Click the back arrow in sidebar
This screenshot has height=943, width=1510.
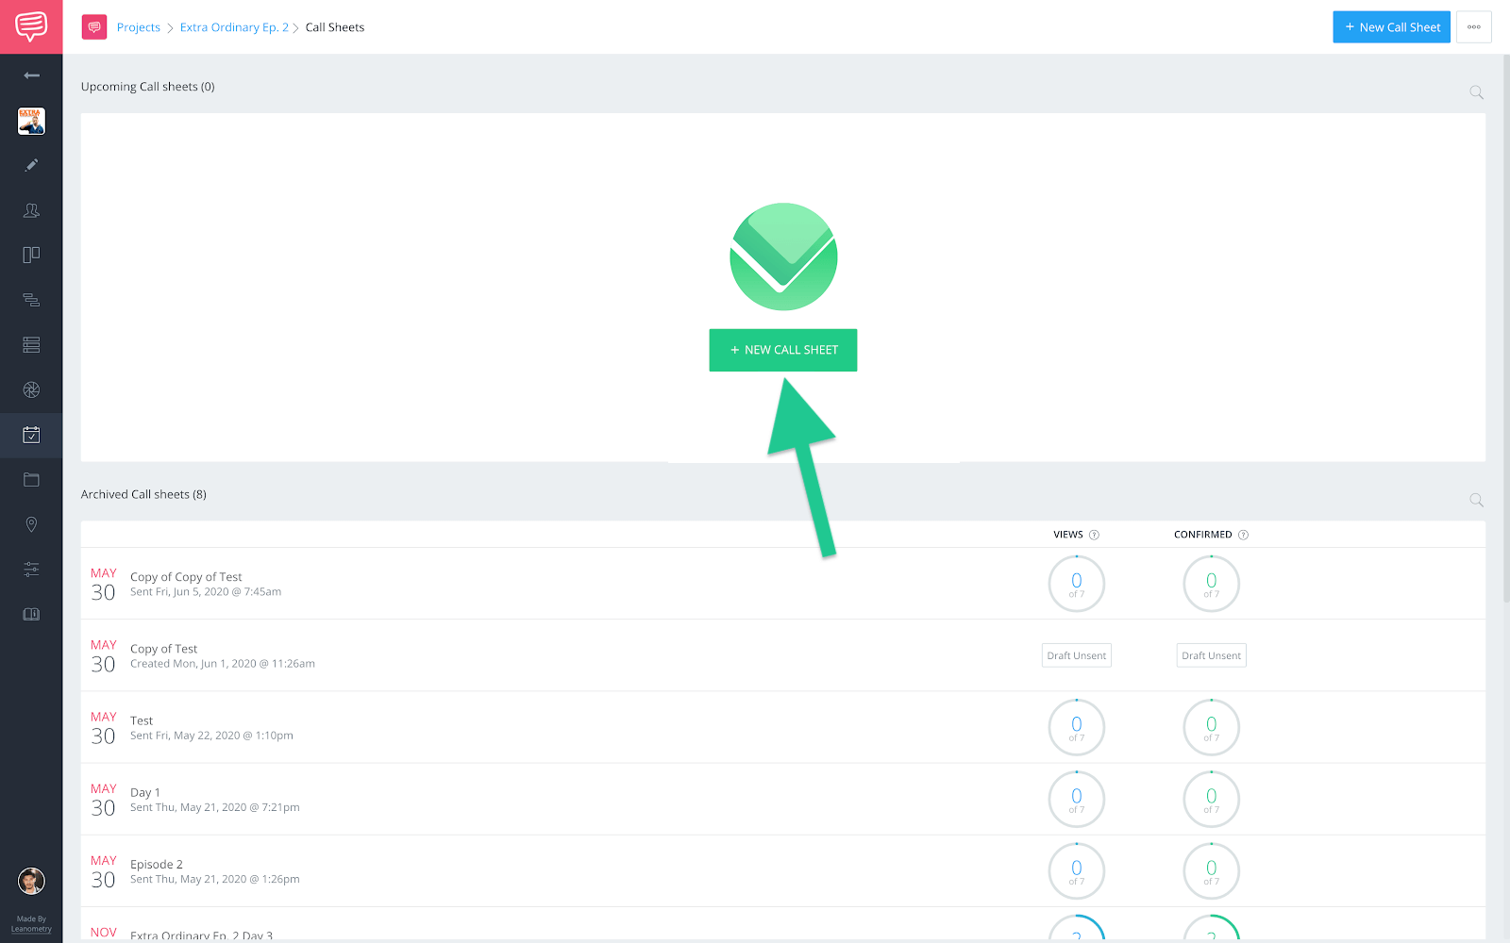tap(31, 75)
